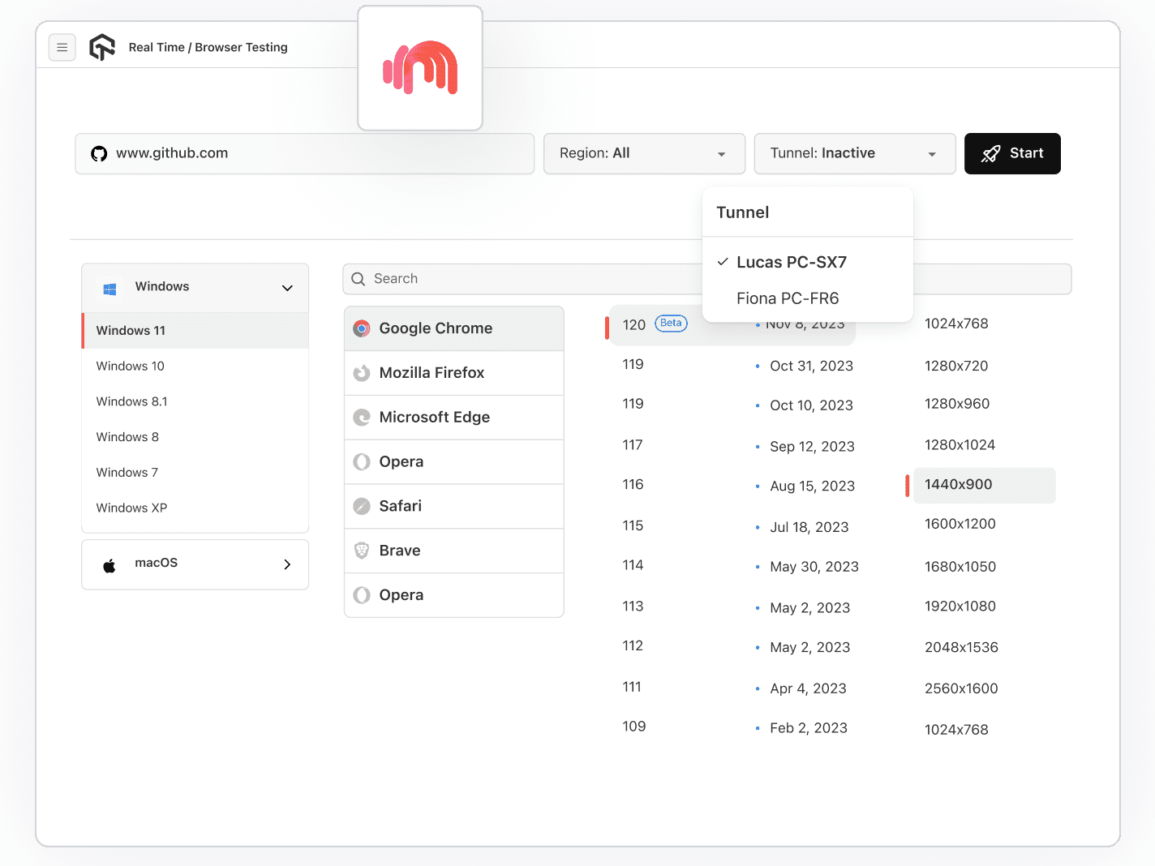Open the Tunnel: Inactive dropdown

pos(854,154)
